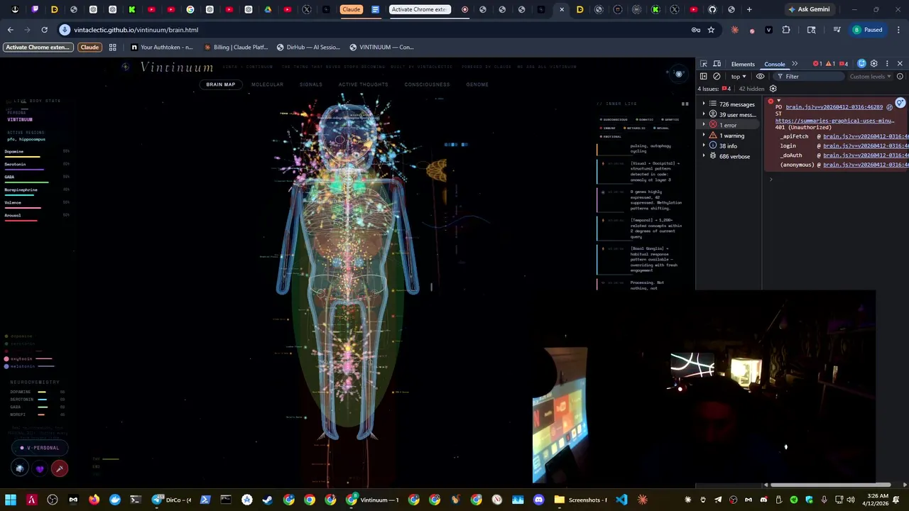
Task: Open Windows Start menu
Action: point(11,500)
